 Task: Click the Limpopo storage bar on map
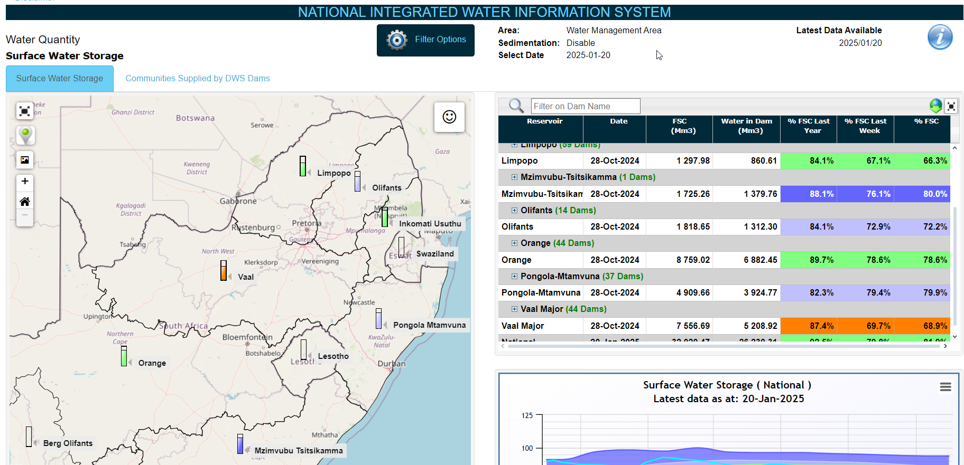pyautogui.click(x=303, y=166)
